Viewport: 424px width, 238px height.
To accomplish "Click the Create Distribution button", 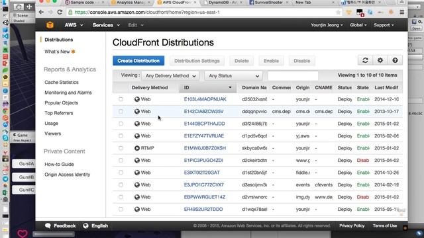I will (x=138, y=61).
